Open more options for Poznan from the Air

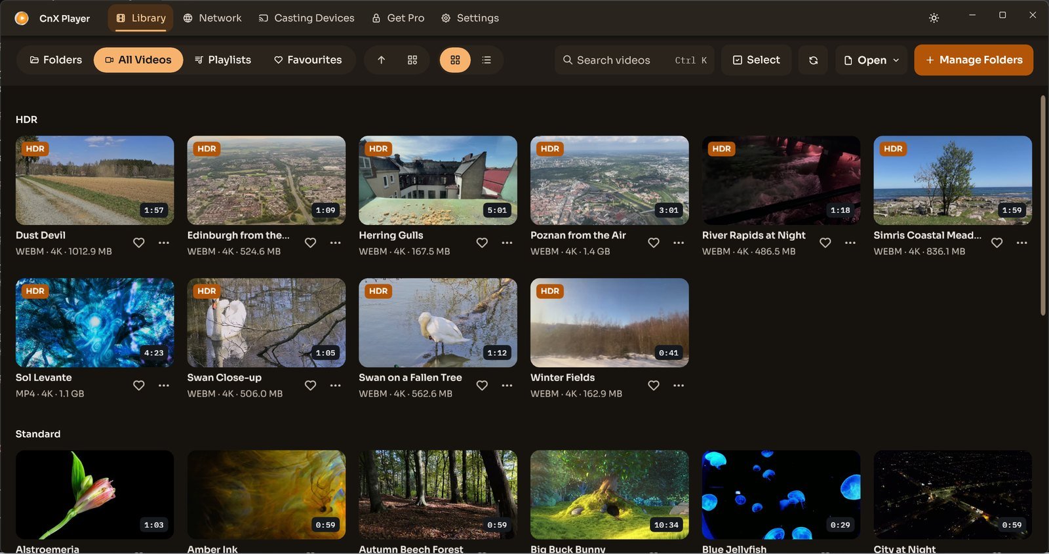click(679, 243)
